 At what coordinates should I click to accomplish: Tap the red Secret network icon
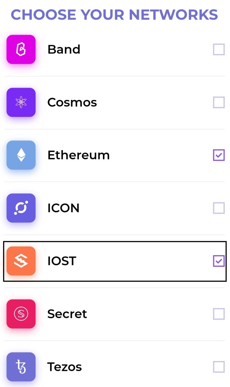point(21,314)
